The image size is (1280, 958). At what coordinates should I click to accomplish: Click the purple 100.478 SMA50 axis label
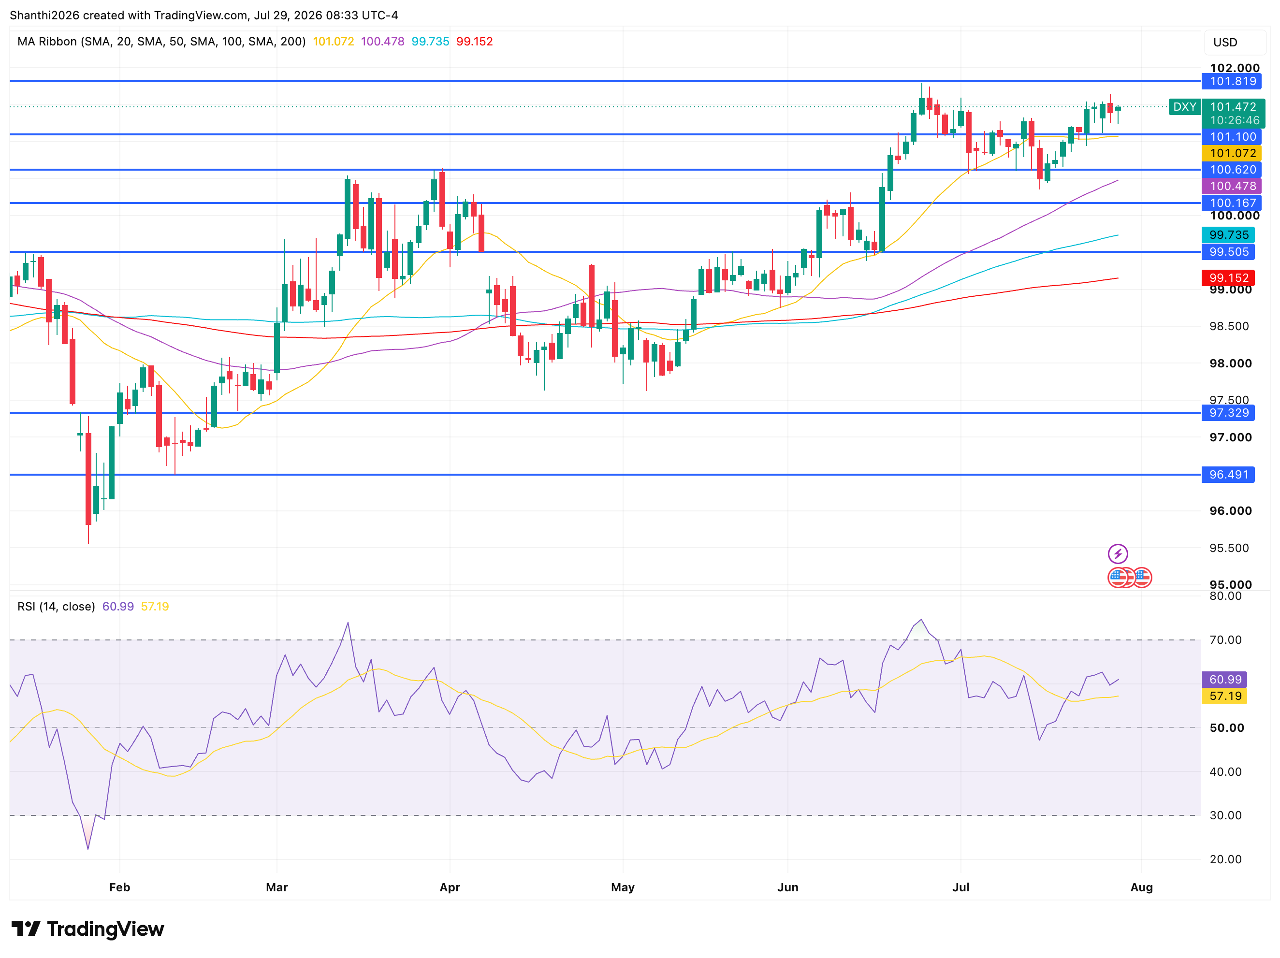tap(1231, 186)
